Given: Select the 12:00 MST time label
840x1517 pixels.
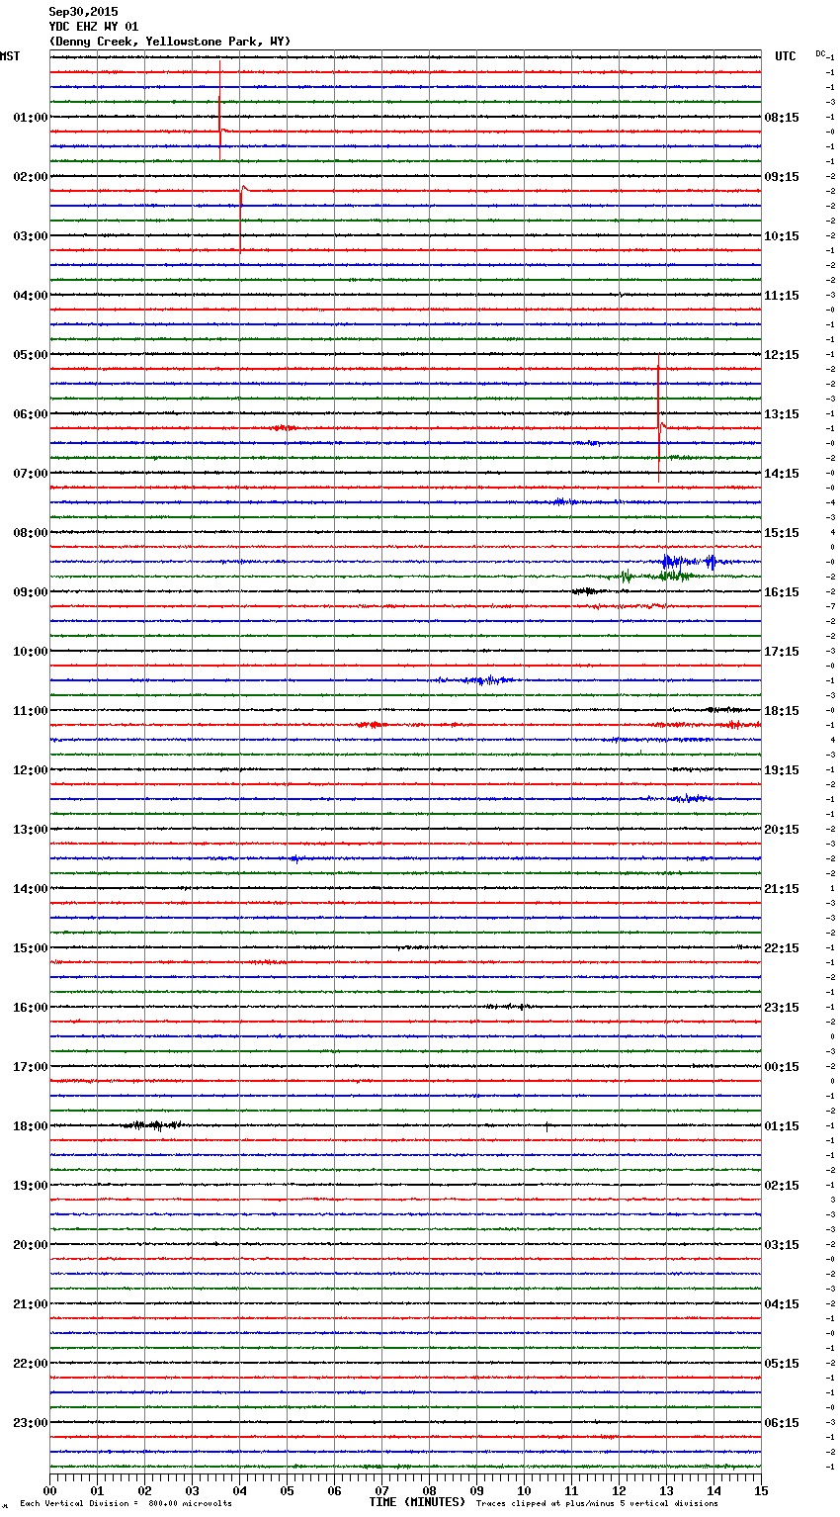Looking at the screenshot, I should click(31, 770).
